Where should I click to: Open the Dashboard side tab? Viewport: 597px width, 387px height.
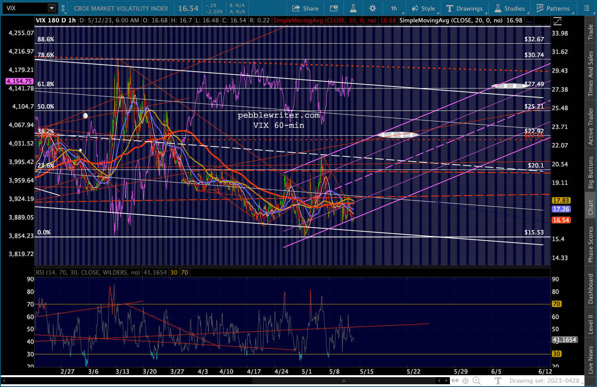coord(590,289)
